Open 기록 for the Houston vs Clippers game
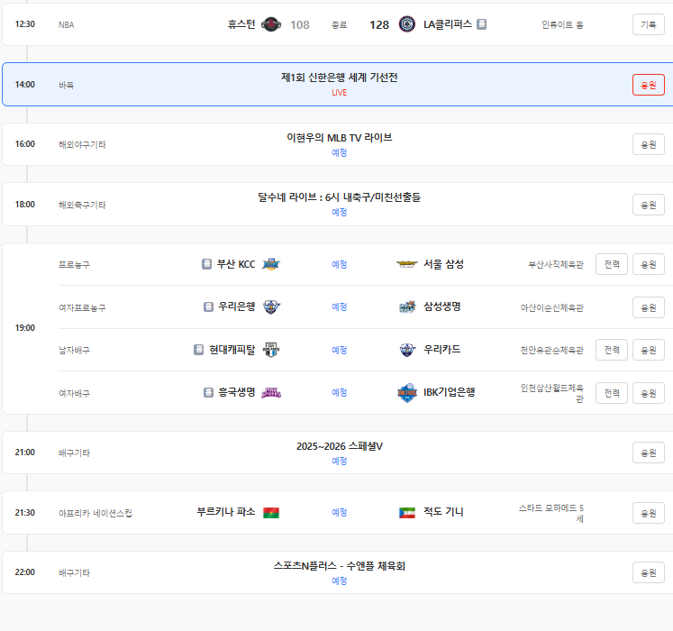 (x=648, y=24)
